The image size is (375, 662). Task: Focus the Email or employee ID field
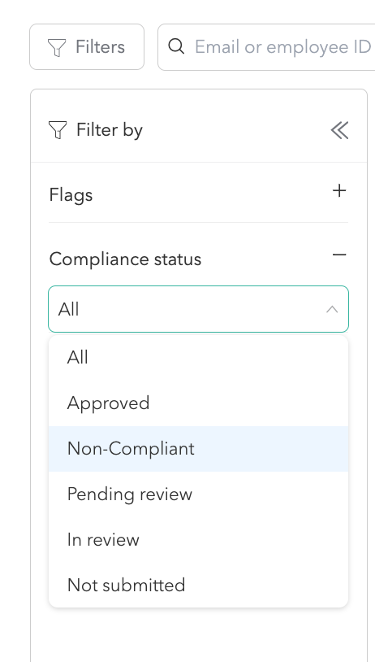[267, 47]
